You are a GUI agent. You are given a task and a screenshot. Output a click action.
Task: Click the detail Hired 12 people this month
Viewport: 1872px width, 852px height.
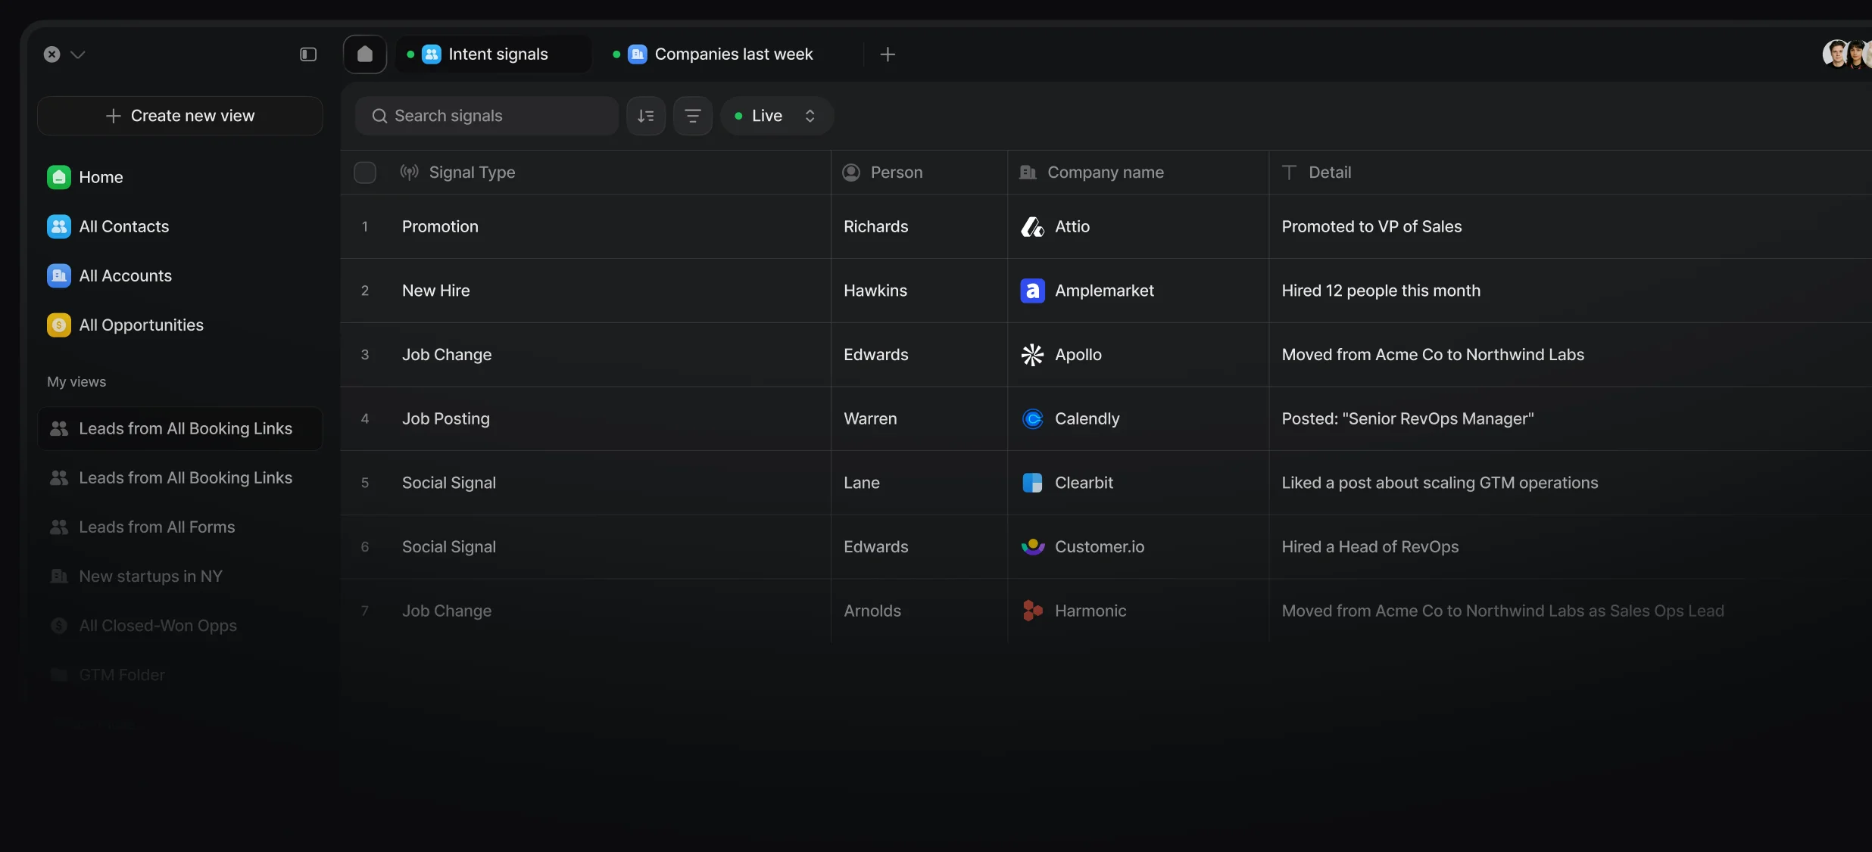tap(1381, 291)
